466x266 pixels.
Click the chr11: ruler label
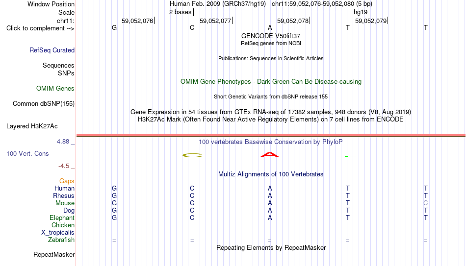tap(66, 21)
